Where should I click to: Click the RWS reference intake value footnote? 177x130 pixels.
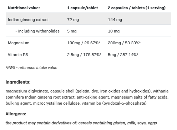(x=31, y=67)
